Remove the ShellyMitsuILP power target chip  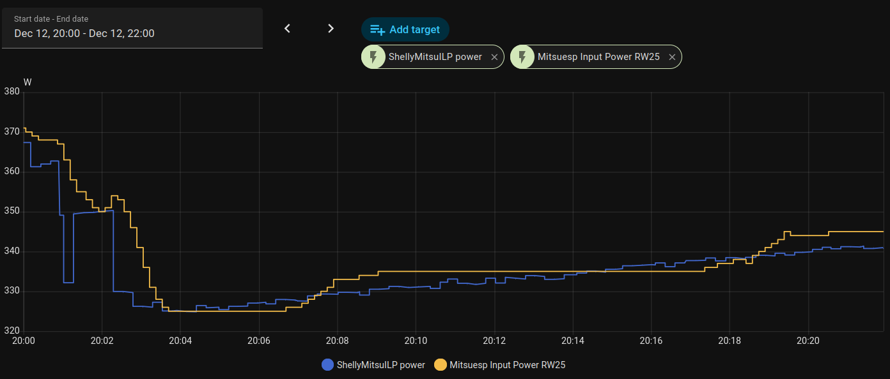point(494,57)
